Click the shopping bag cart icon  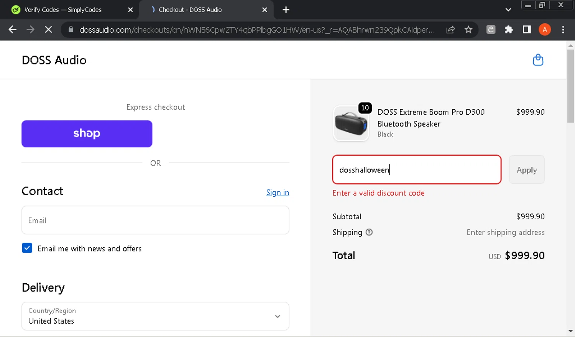tap(538, 60)
